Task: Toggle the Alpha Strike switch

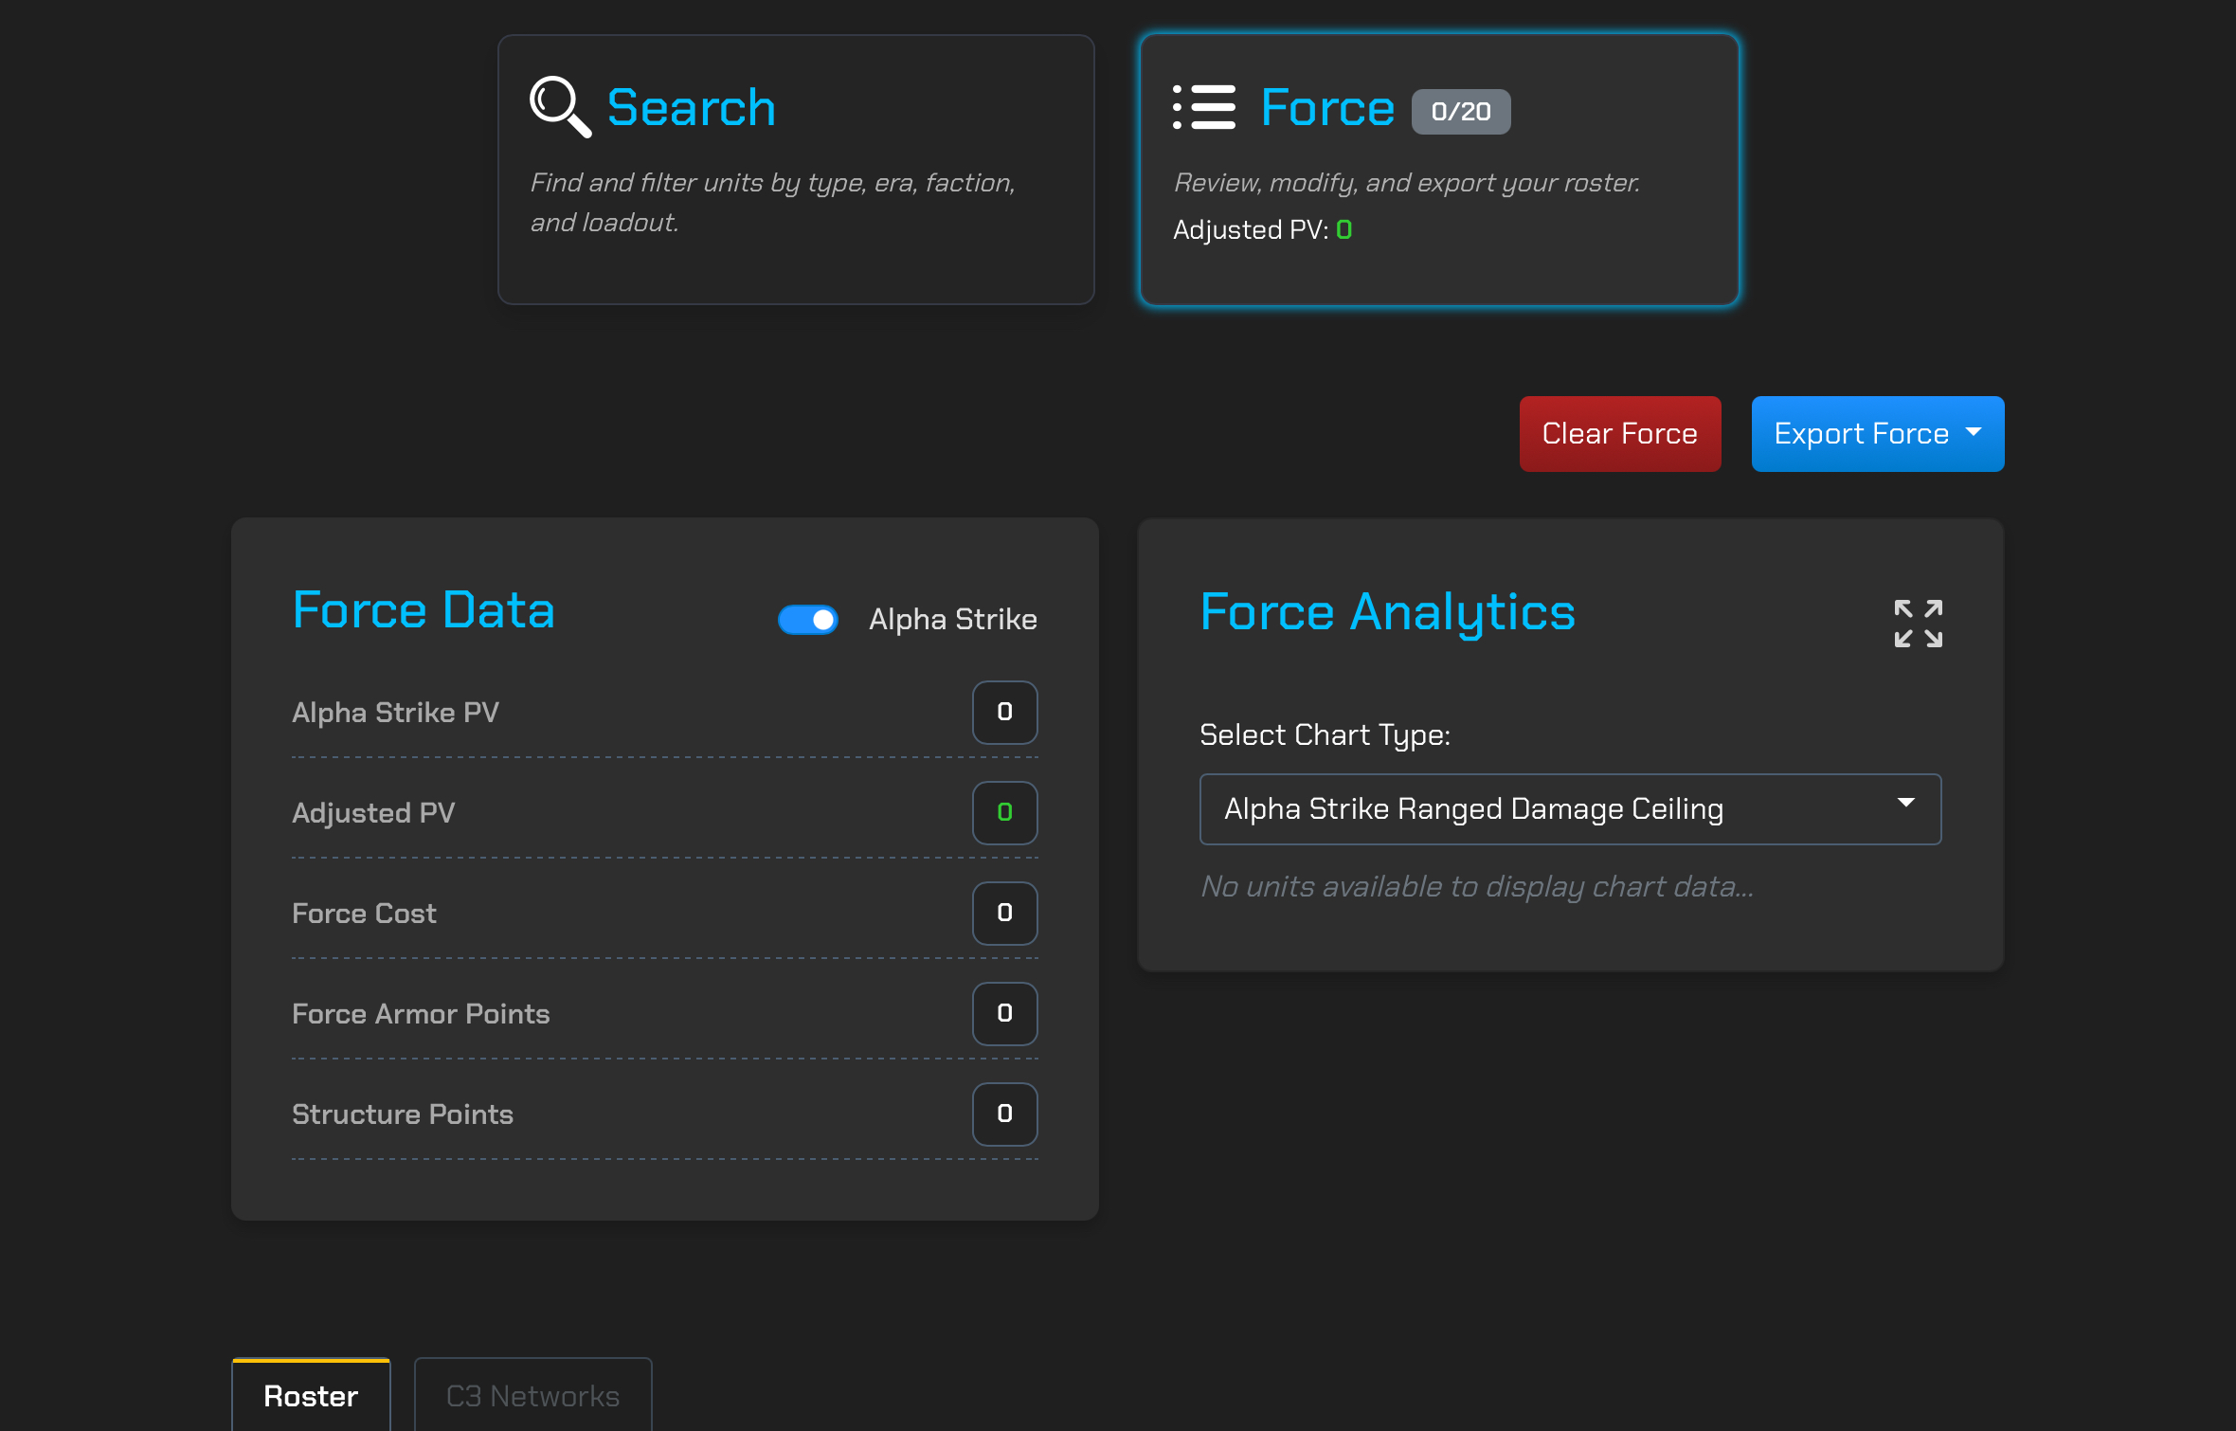Action: point(808,620)
